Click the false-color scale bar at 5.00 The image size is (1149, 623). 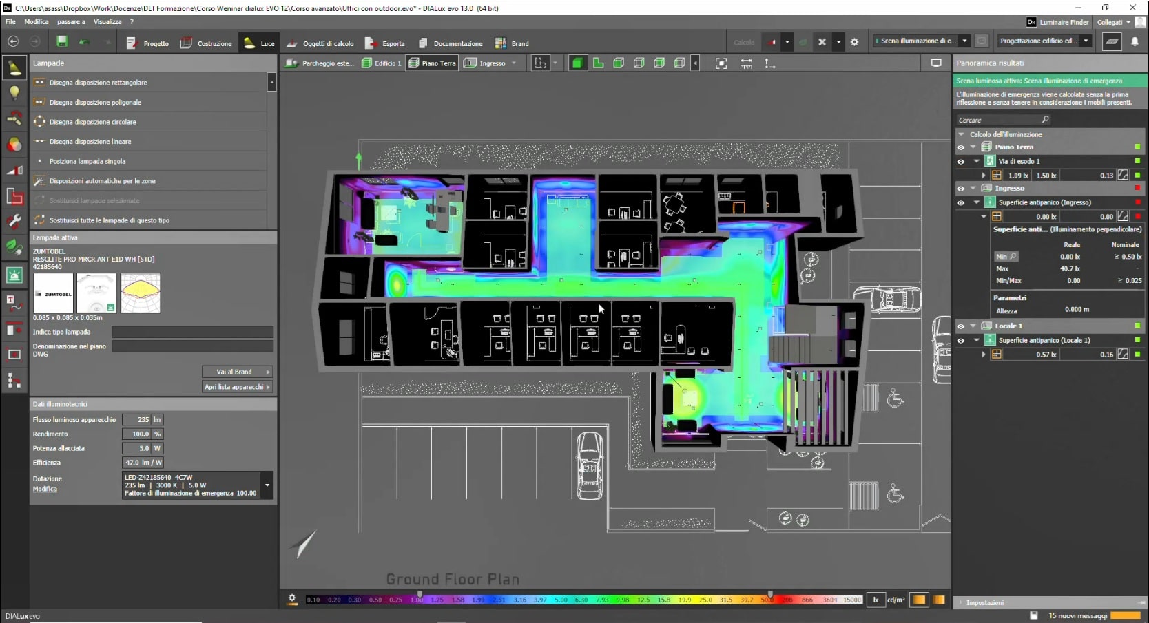coord(561,600)
